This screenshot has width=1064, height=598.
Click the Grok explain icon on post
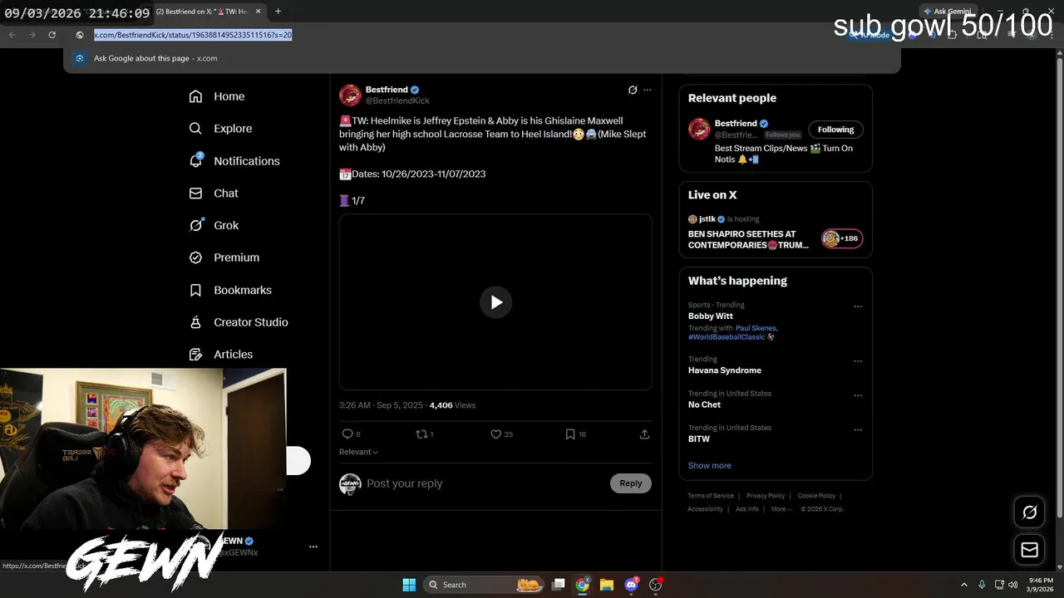pos(633,90)
